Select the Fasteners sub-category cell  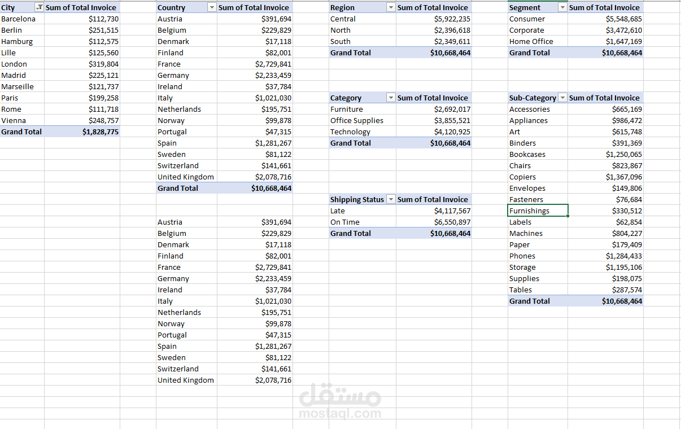[x=538, y=199]
